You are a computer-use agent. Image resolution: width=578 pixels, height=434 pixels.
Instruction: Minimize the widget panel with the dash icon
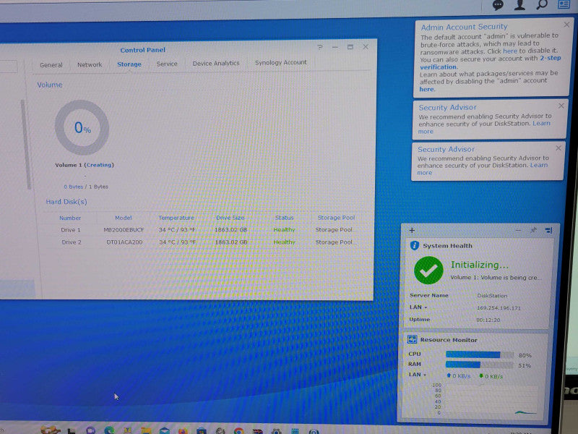[x=518, y=230]
